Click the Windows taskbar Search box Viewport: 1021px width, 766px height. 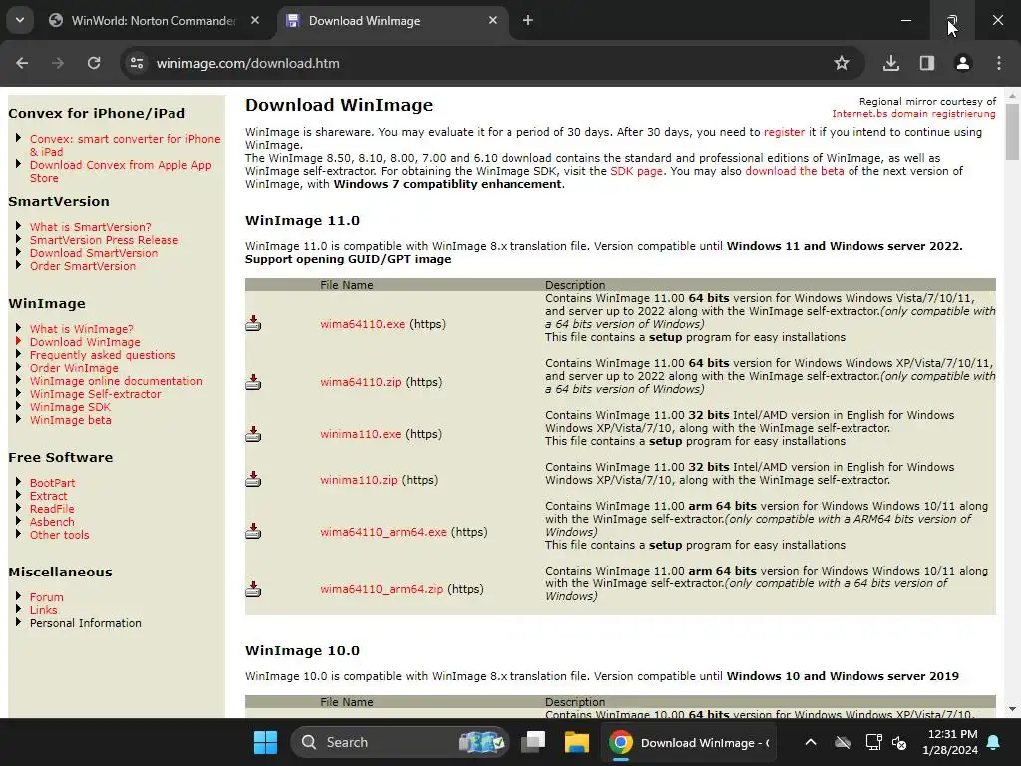click(x=400, y=742)
